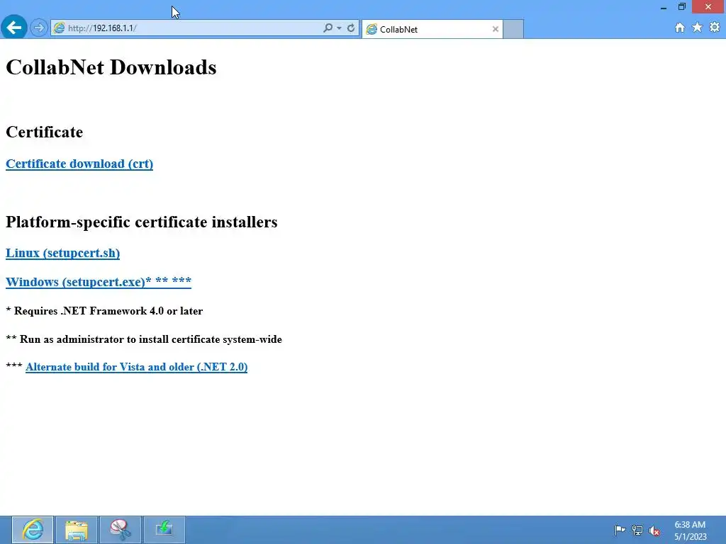This screenshot has height=544, width=726.
Task: Click the 'Platform-specific certificate installers' heading
Action: (x=142, y=222)
